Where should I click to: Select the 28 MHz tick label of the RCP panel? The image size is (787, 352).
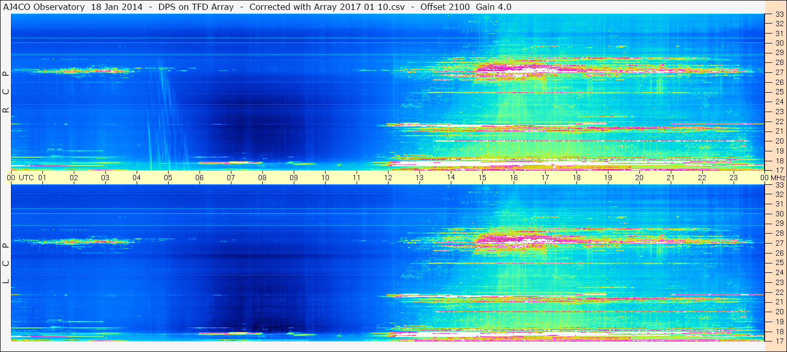coord(779,62)
